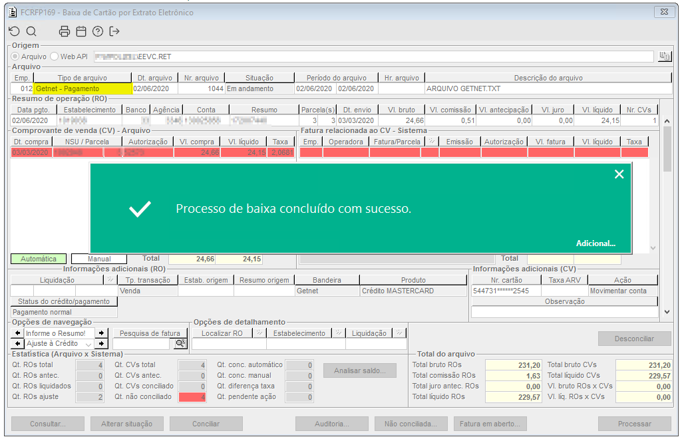Click left arrow next to Informe o Resumo
This screenshot has height=439, width=680.
(17, 333)
